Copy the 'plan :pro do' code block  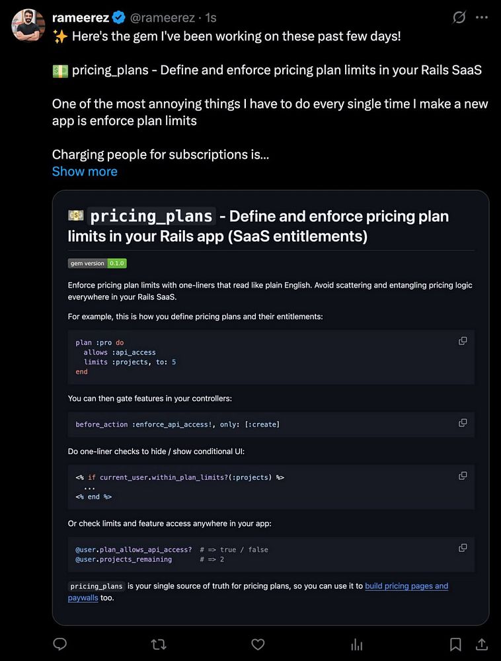[463, 341]
